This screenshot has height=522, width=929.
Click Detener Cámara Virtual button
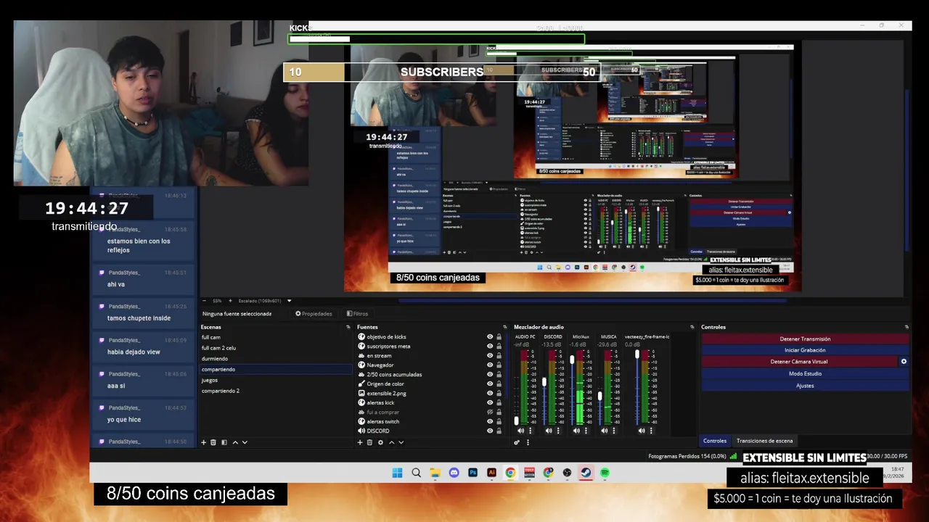tap(799, 361)
